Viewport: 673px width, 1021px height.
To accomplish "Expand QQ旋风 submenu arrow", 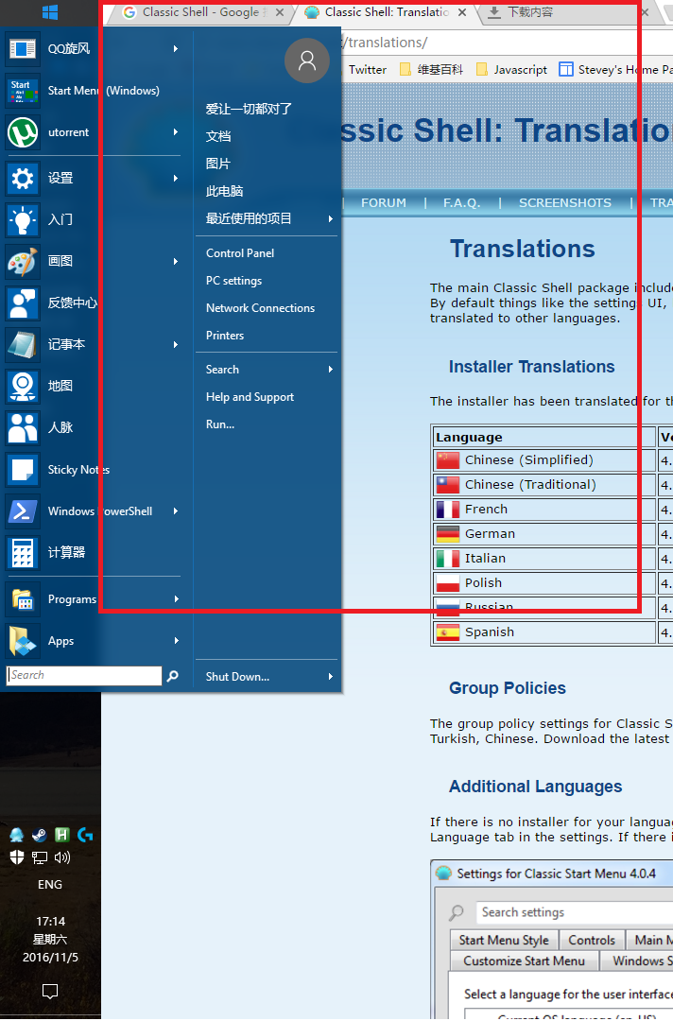I will pyautogui.click(x=176, y=49).
